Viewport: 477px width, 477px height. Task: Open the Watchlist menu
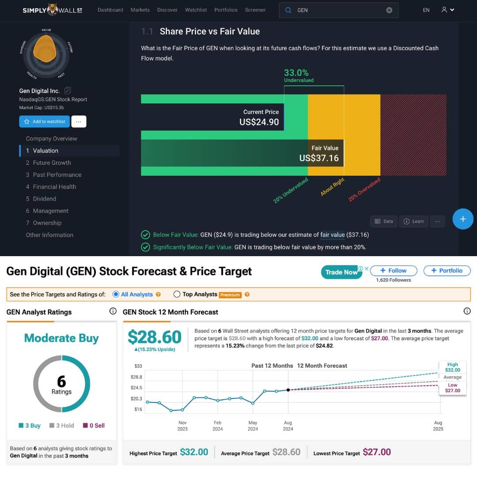point(196,10)
